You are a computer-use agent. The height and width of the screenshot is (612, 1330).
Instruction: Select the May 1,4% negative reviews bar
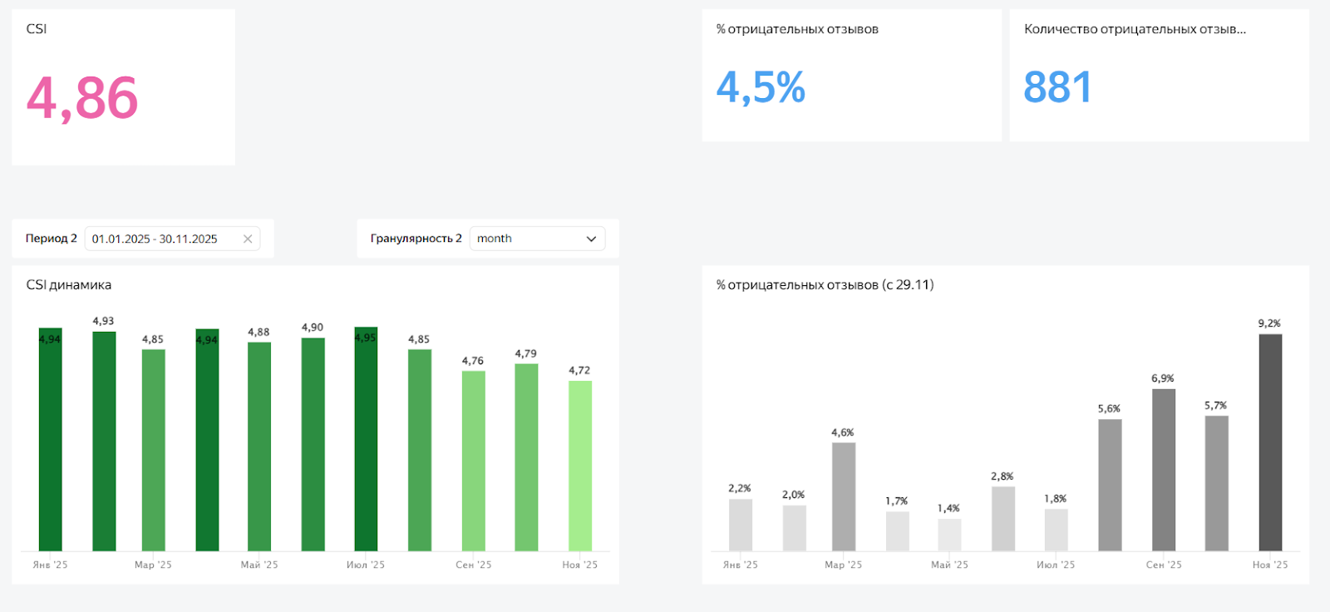click(949, 535)
